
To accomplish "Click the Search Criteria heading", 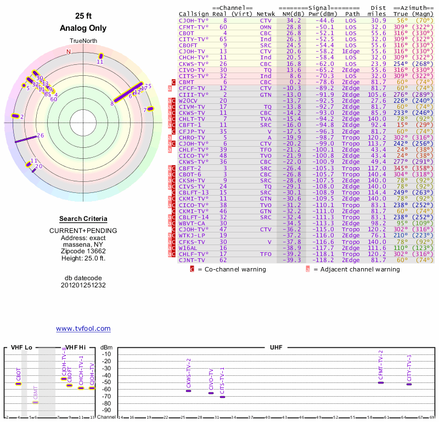I will [x=83, y=219].
